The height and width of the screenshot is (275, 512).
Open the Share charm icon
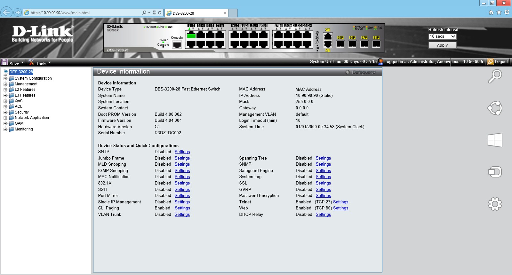pos(495,108)
